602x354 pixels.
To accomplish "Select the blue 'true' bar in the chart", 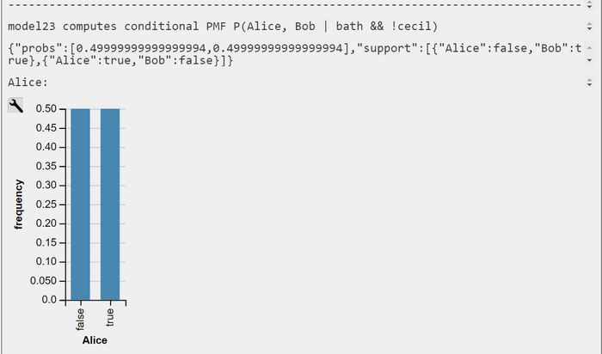I will coord(110,204).
